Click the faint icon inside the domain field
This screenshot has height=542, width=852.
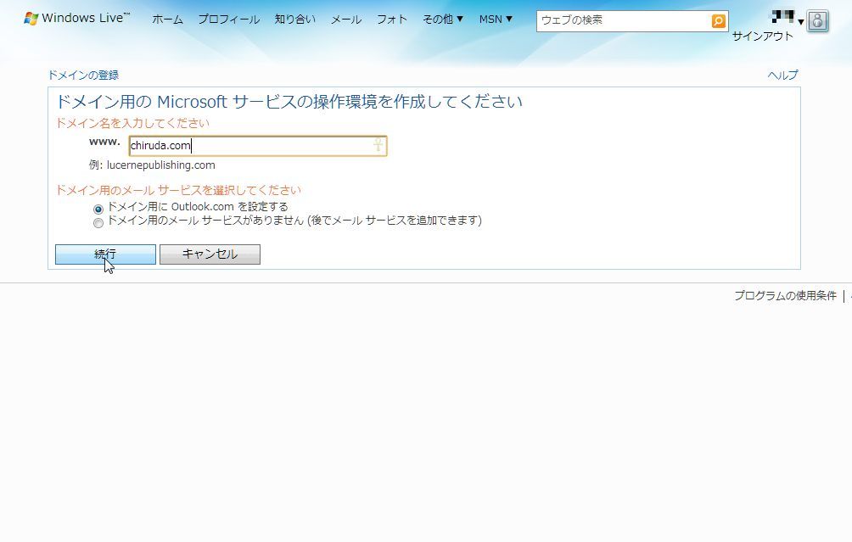pos(378,145)
